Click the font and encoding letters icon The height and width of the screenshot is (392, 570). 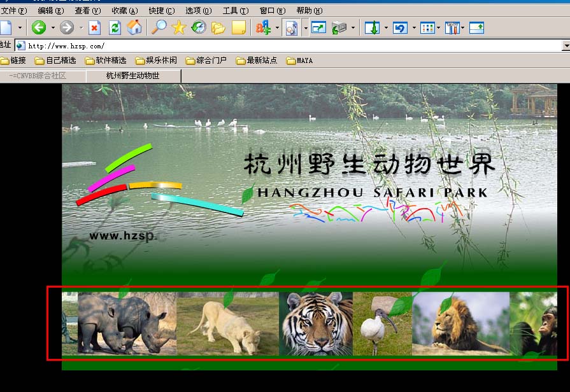[263, 27]
